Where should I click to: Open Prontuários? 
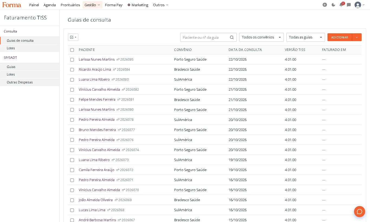click(70, 5)
